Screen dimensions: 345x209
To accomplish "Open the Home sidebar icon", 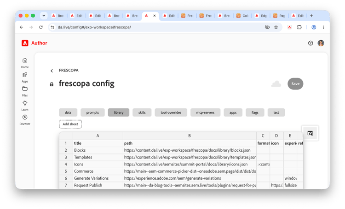I will coord(25,60).
